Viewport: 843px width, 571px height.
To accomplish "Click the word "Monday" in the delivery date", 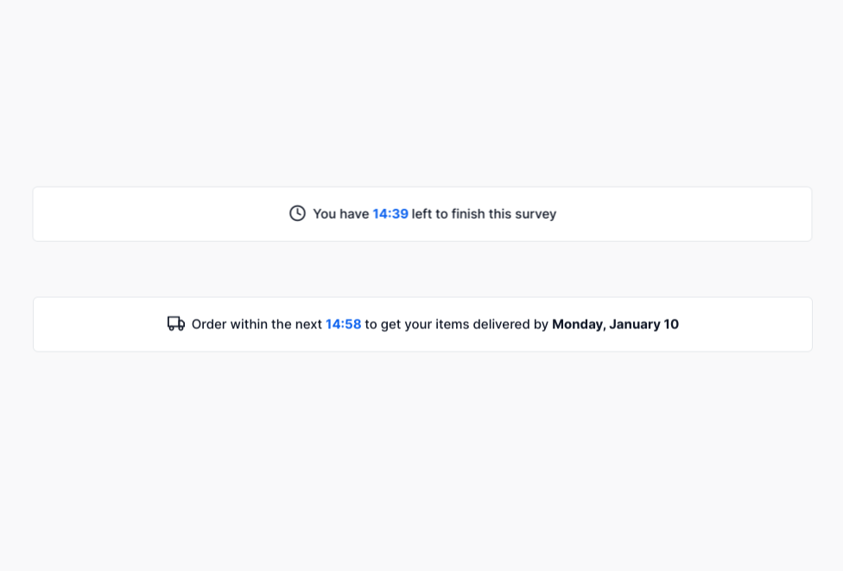I will (x=578, y=324).
